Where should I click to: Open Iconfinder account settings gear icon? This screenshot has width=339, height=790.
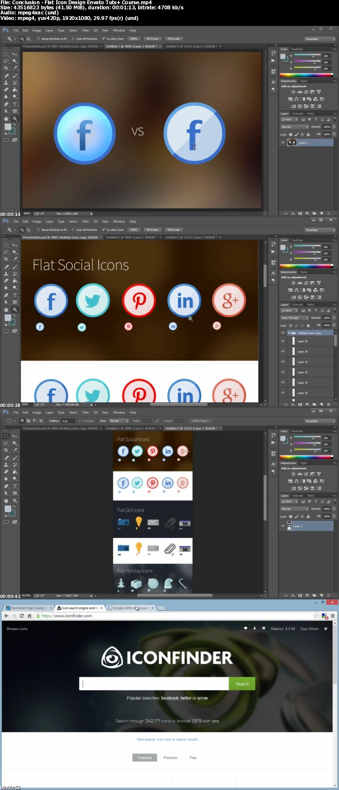point(325,629)
